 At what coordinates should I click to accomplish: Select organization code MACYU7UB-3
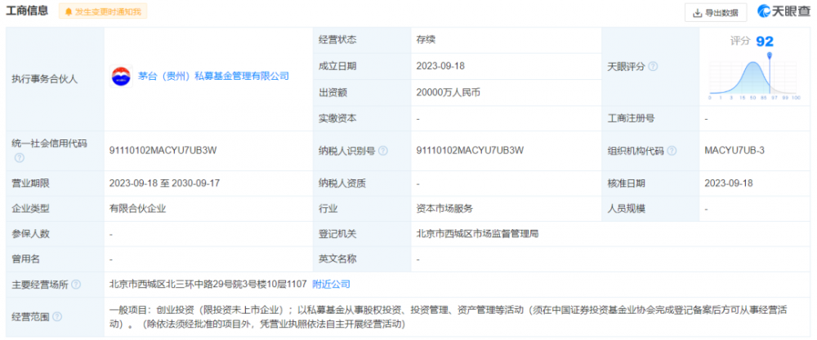(734, 151)
